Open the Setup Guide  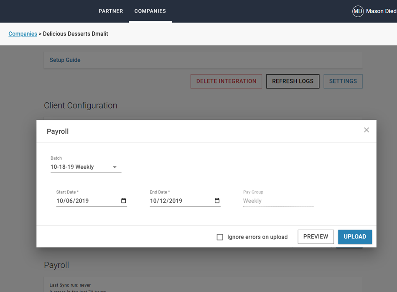pos(65,60)
